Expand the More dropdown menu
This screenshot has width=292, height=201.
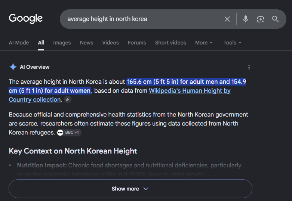[204, 43]
